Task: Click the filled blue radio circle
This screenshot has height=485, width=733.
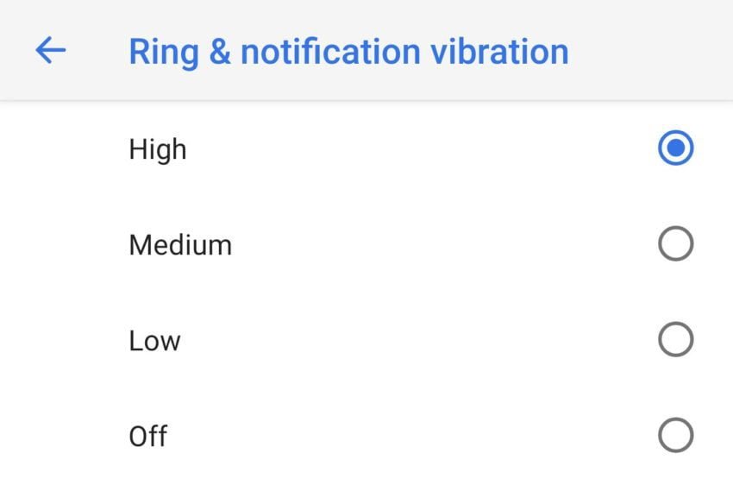Action: [675, 148]
